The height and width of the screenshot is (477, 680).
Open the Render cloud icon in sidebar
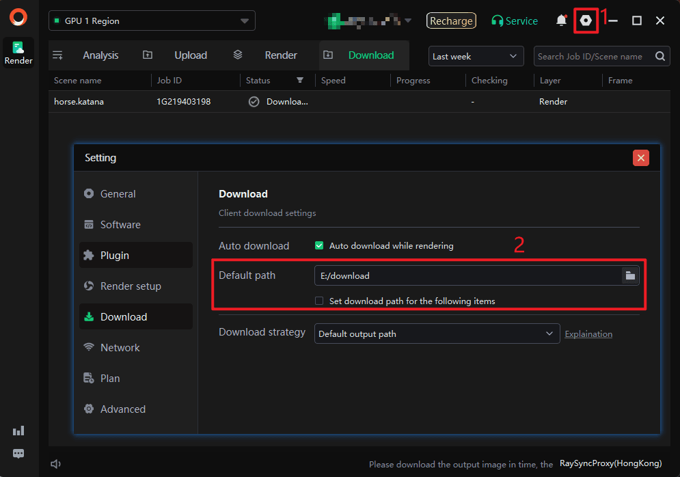(18, 53)
